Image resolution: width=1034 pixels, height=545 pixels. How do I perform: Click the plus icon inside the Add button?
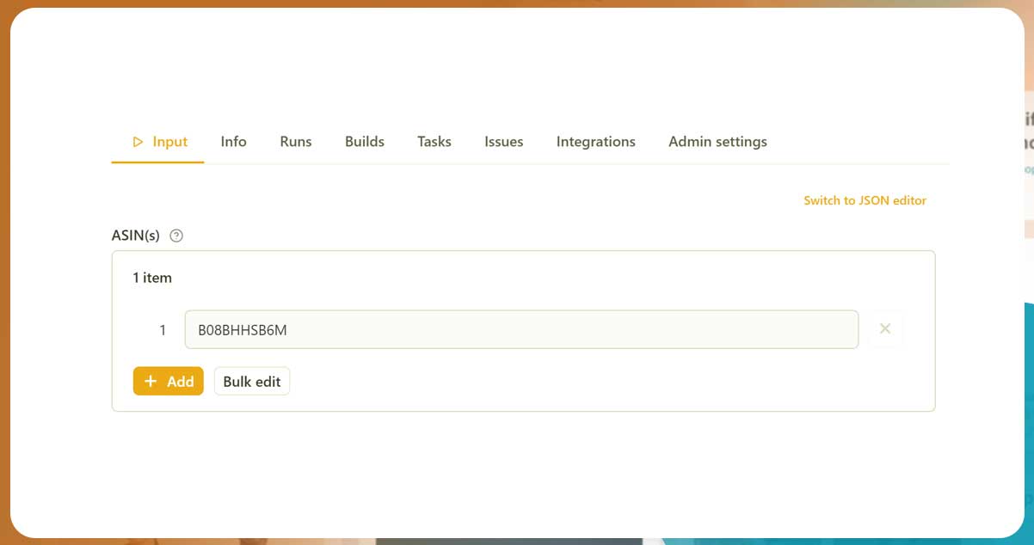151,381
